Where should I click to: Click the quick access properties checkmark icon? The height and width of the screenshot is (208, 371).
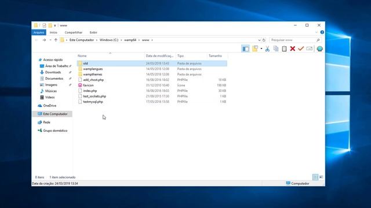(x=44, y=25)
